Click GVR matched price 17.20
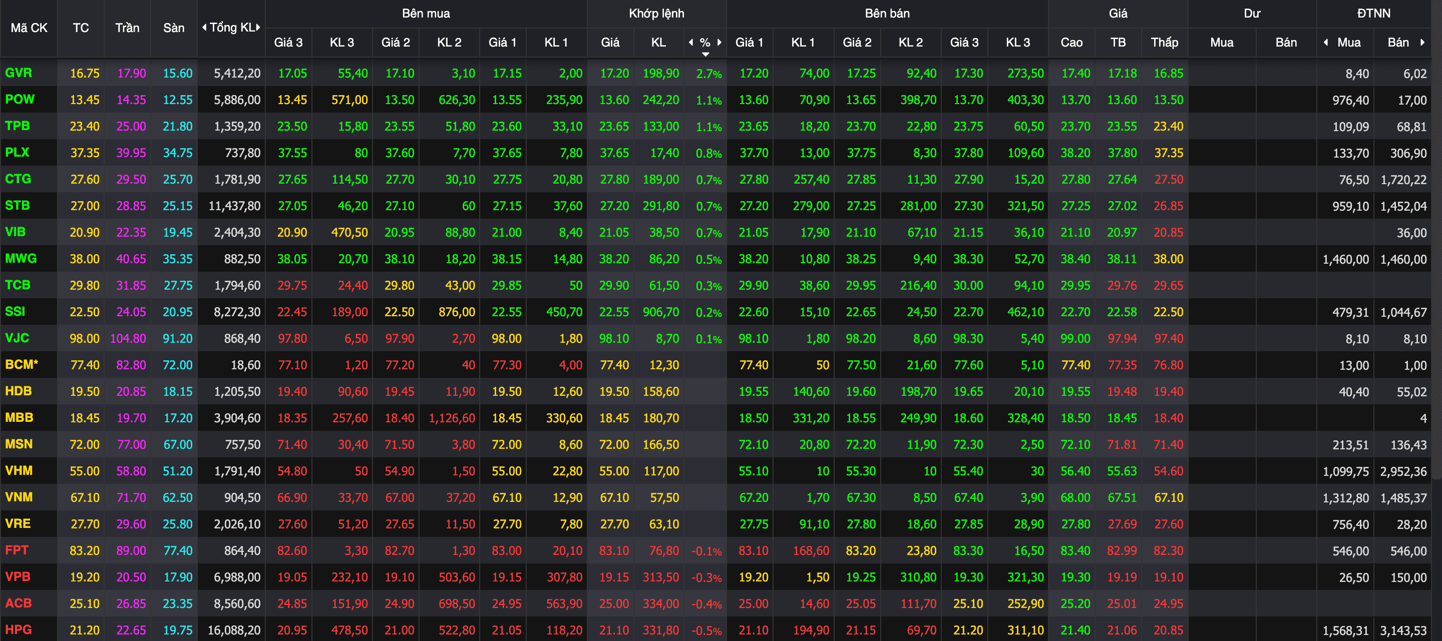 pyautogui.click(x=614, y=73)
